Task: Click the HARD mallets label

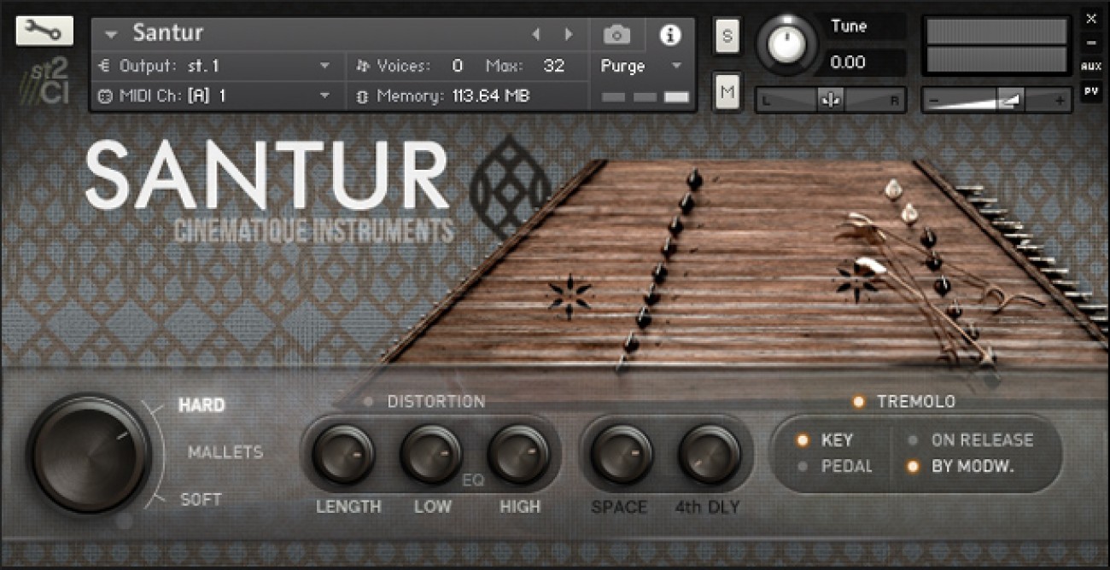Action: (202, 405)
